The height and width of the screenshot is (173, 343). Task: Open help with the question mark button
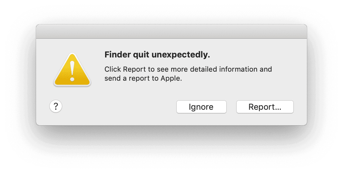click(56, 106)
